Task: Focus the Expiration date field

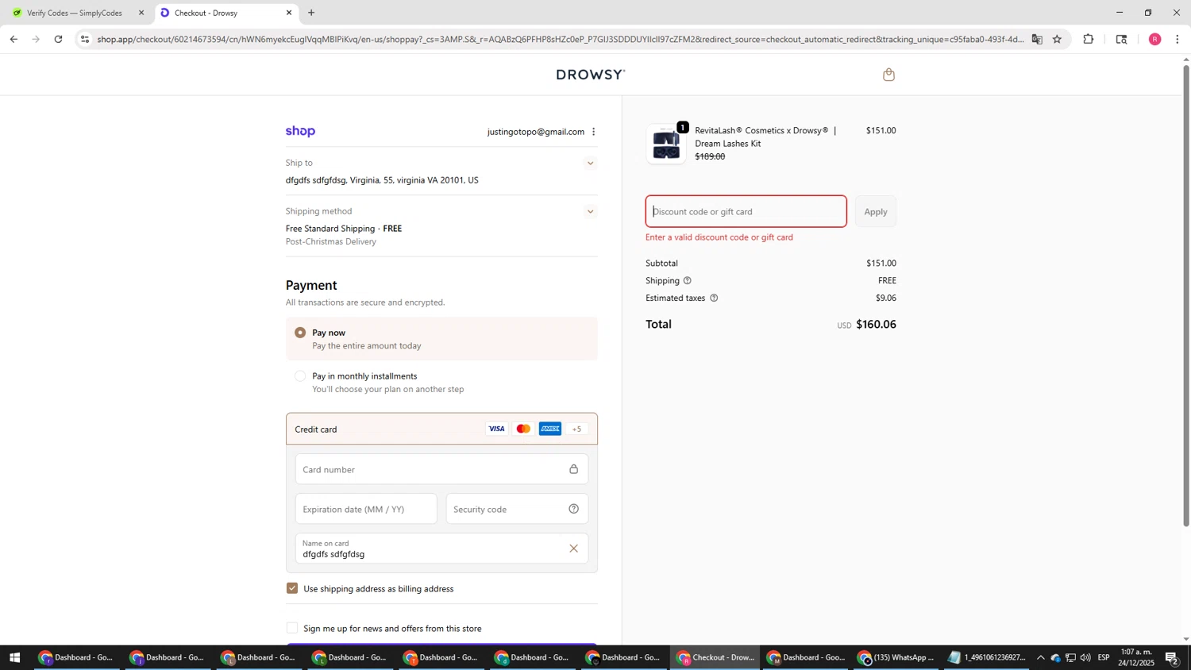Action: (x=366, y=509)
